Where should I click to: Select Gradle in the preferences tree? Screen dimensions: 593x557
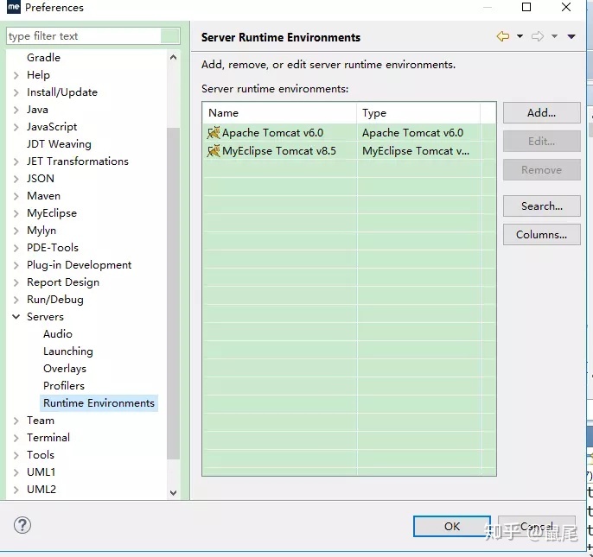43,58
